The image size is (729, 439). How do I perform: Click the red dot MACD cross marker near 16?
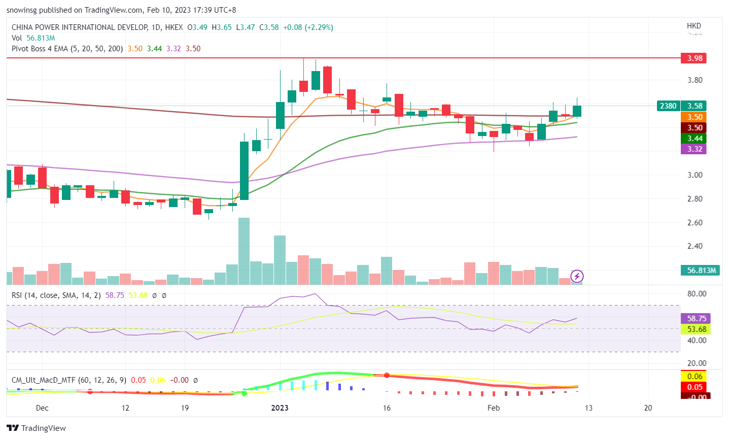(387, 375)
